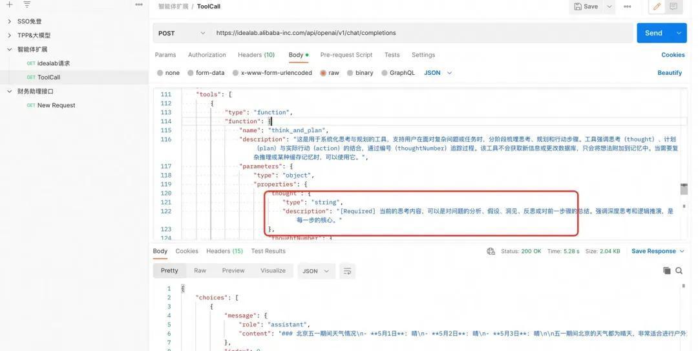The width and height of the screenshot is (698, 351).
Task: Choose the binary body type option
Action: tap(350, 74)
